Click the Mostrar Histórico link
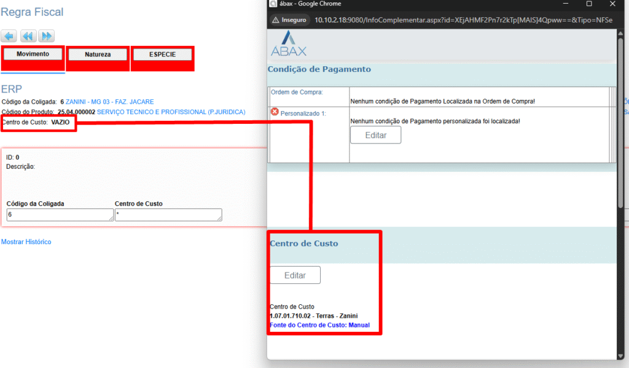629x368 pixels. (x=26, y=242)
